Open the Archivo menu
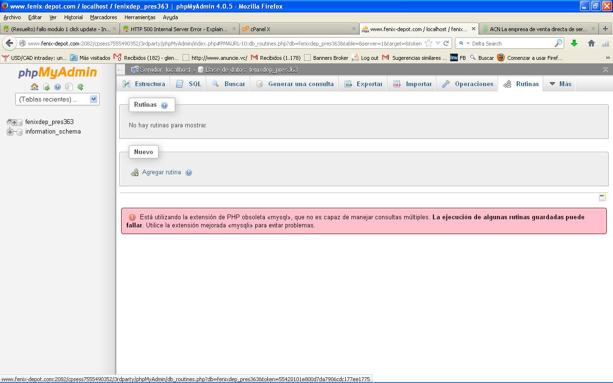Viewport: 613px width, 383px height. 12,17
